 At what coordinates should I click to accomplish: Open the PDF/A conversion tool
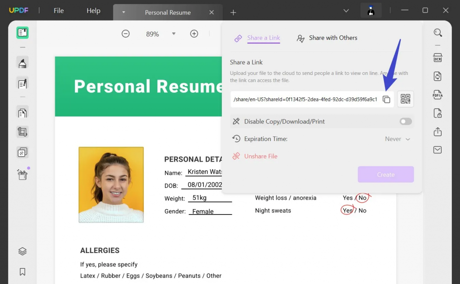coord(438,95)
